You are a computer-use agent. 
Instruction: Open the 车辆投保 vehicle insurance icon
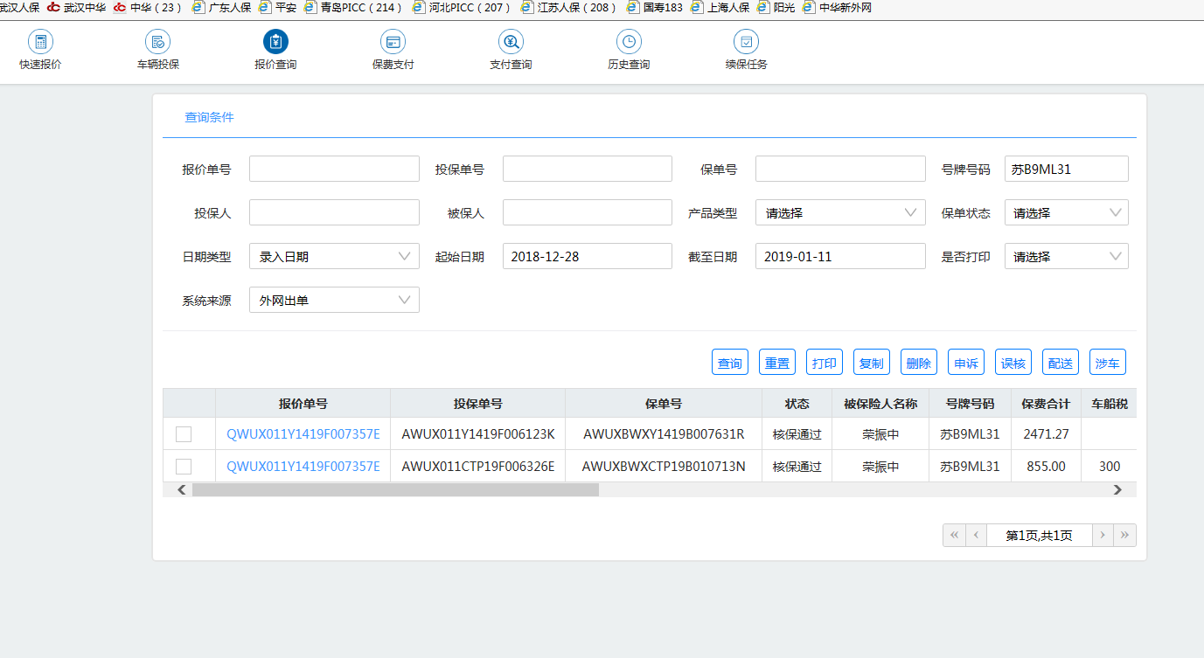157,43
